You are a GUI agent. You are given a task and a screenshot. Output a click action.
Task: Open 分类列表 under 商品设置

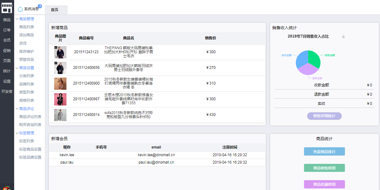coord(26,76)
